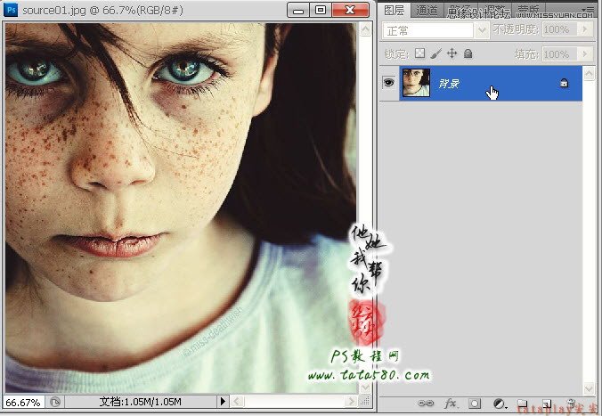Hide the 背景 layer with eye icon
602x416 pixels.
(388, 82)
